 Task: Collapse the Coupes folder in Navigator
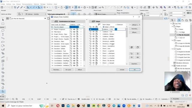coord(172,40)
